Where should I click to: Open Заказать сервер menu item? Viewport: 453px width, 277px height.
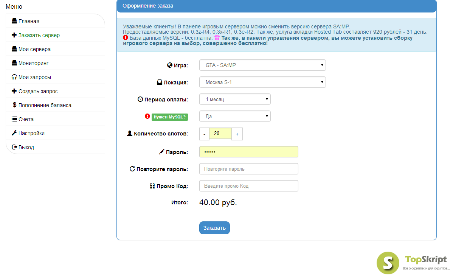55,35
